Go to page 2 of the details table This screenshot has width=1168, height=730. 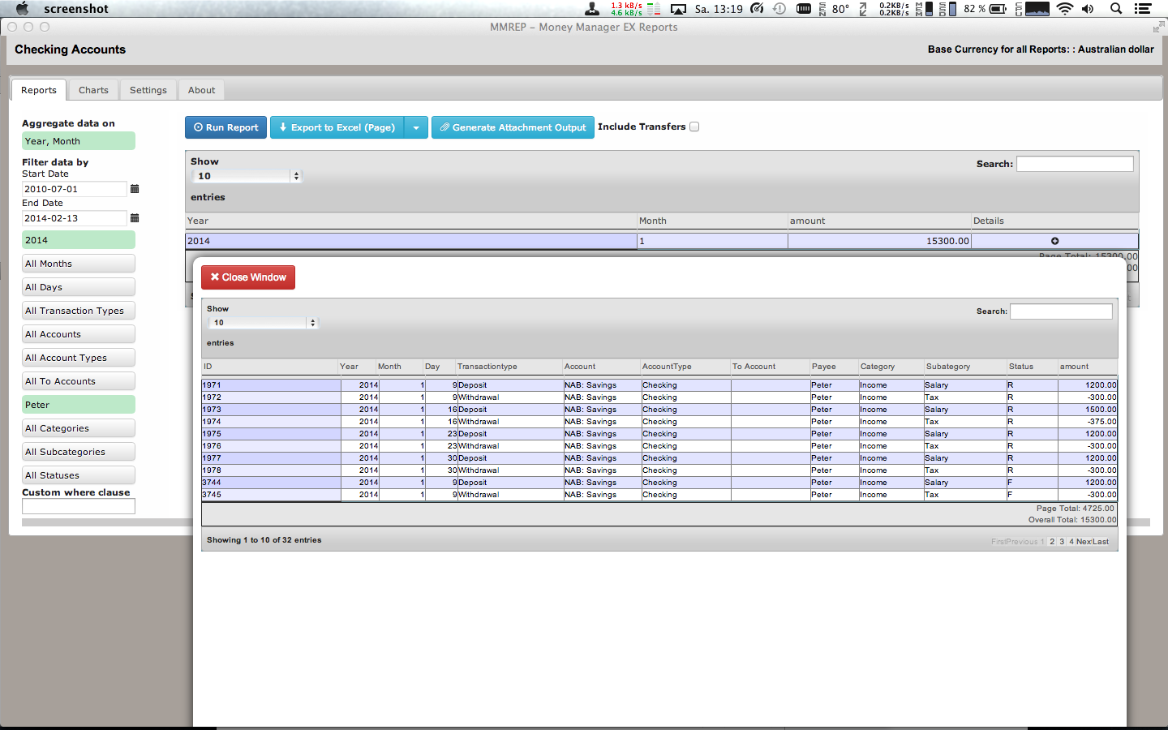click(x=1052, y=542)
